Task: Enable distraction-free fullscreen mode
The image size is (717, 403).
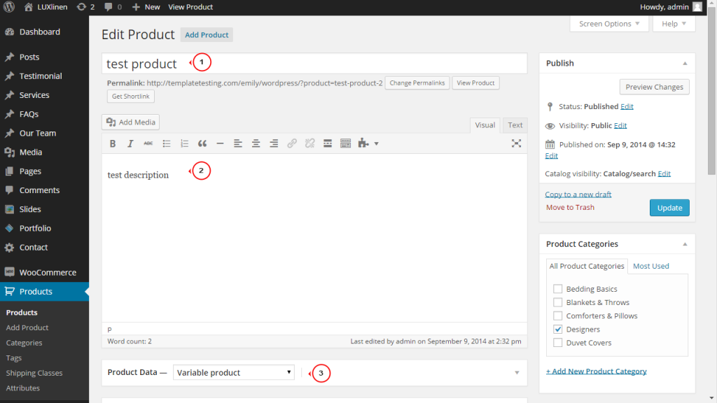Action: coord(516,143)
